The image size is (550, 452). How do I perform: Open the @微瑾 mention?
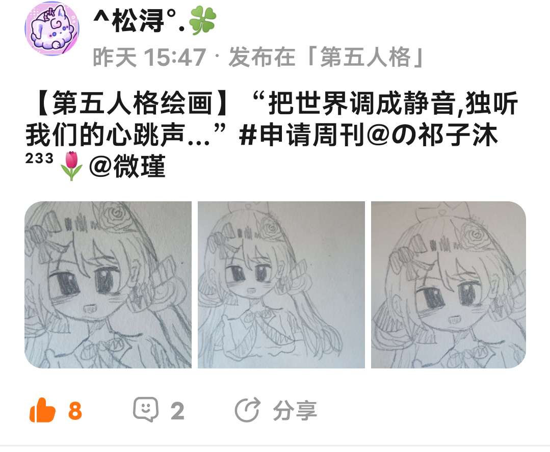[127, 166]
